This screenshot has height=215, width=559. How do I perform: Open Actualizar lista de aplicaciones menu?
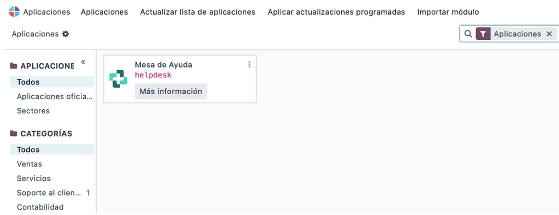coord(198,12)
